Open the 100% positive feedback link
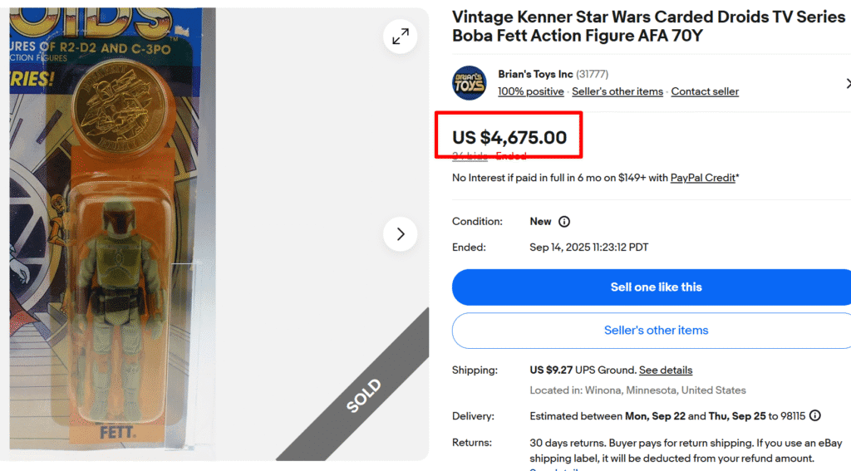The height and width of the screenshot is (471, 851). 531,91
